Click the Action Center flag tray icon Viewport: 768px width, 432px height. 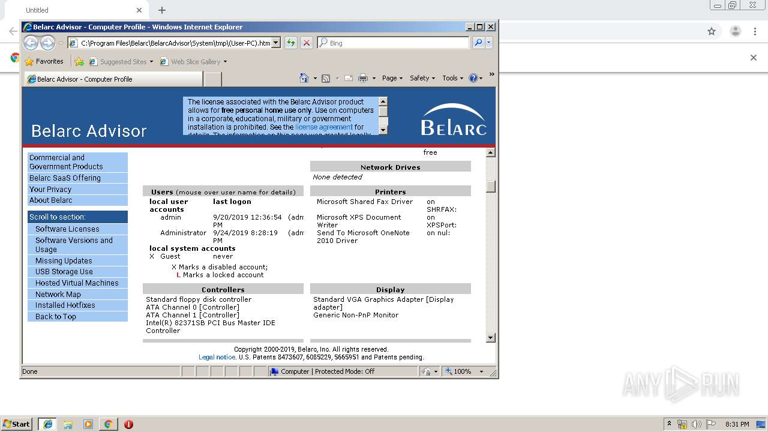pos(712,424)
